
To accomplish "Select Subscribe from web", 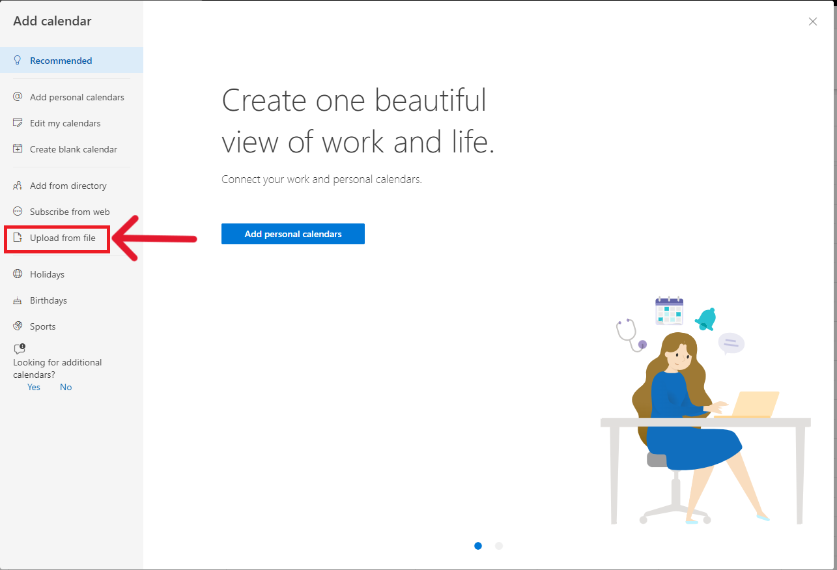I will (x=72, y=212).
